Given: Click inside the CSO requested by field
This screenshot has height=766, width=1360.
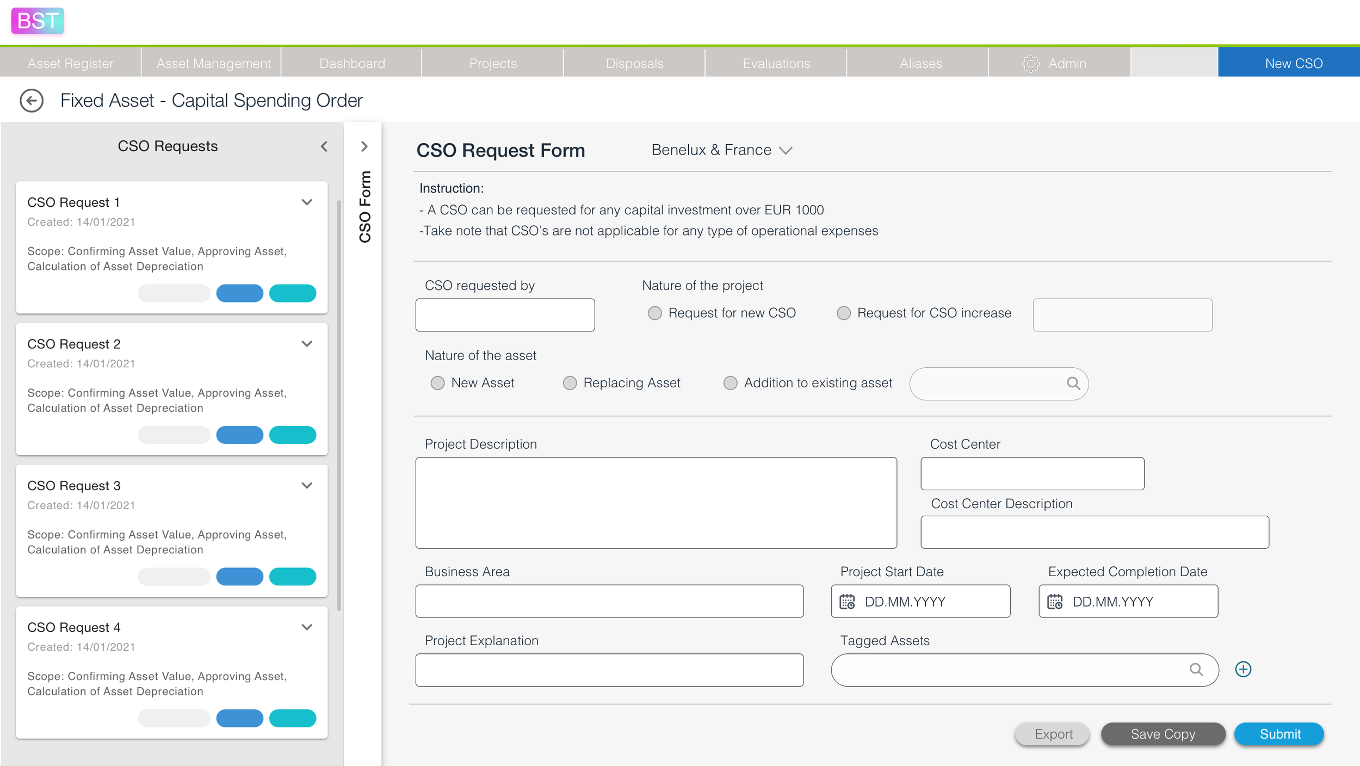Looking at the screenshot, I should pos(505,314).
